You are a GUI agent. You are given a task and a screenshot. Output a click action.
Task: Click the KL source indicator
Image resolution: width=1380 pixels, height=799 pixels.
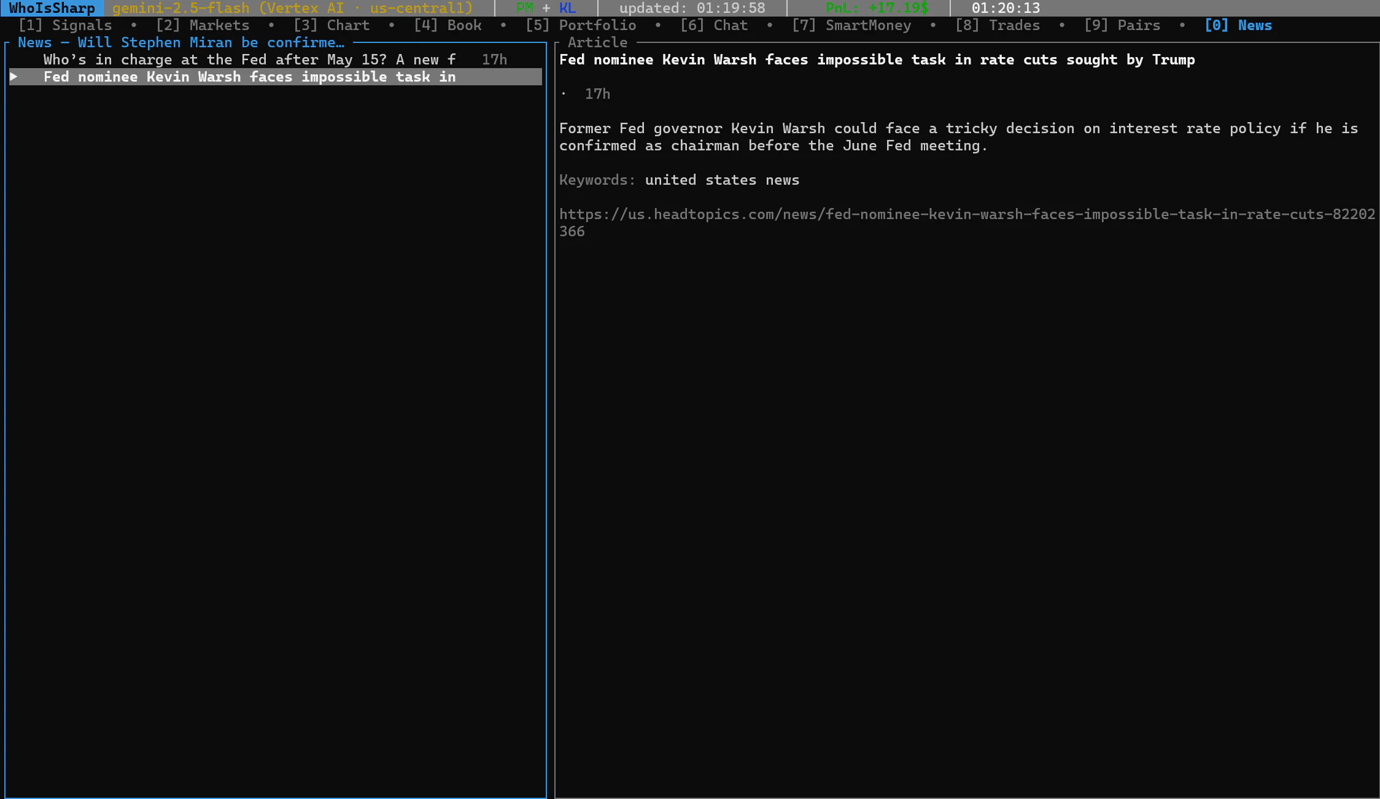pos(567,8)
